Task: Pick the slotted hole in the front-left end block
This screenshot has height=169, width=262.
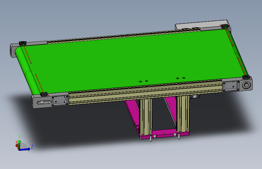Action: [44, 102]
